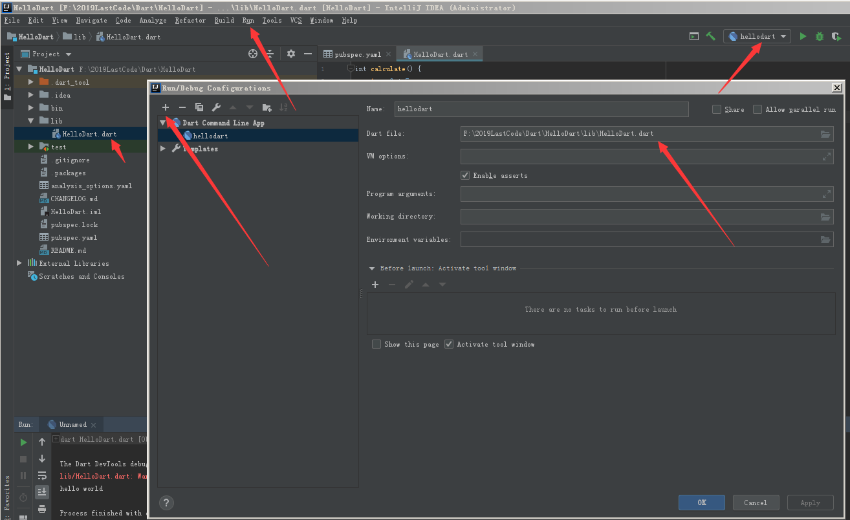This screenshot has height=520, width=850.
Task: Confirm dialog with OK button
Action: pyautogui.click(x=702, y=503)
